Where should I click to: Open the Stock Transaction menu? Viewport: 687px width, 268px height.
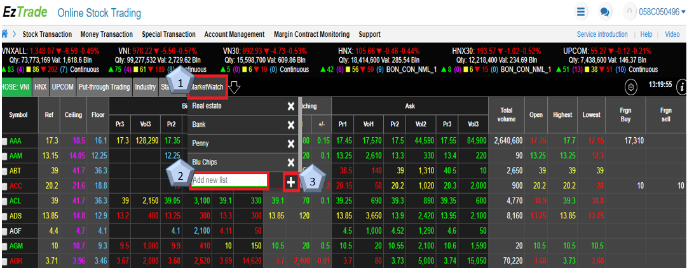[x=47, y=34]
